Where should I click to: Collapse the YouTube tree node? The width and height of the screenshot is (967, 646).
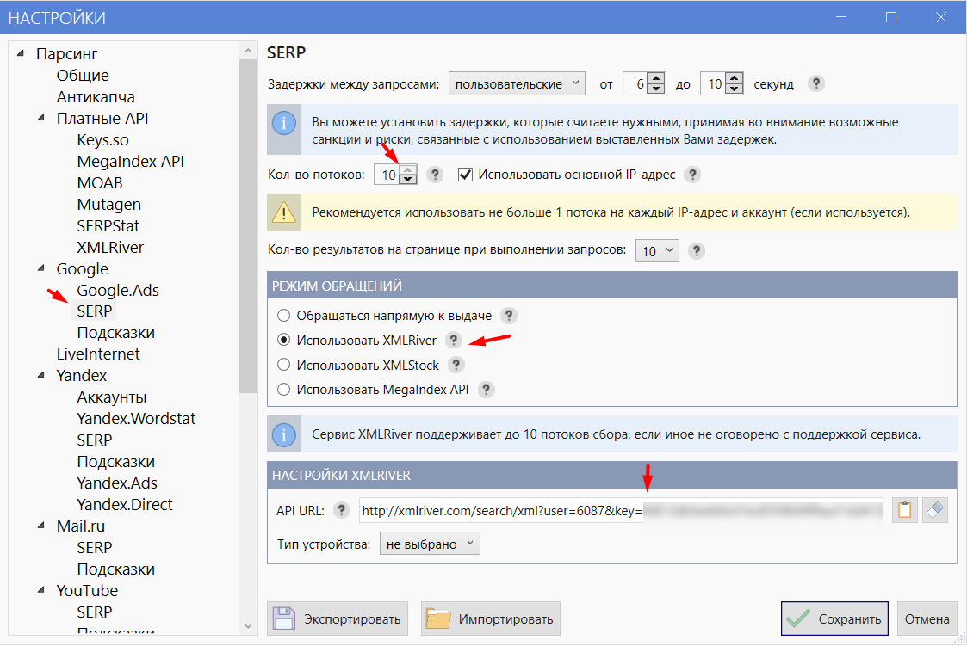tap(41, 590)
